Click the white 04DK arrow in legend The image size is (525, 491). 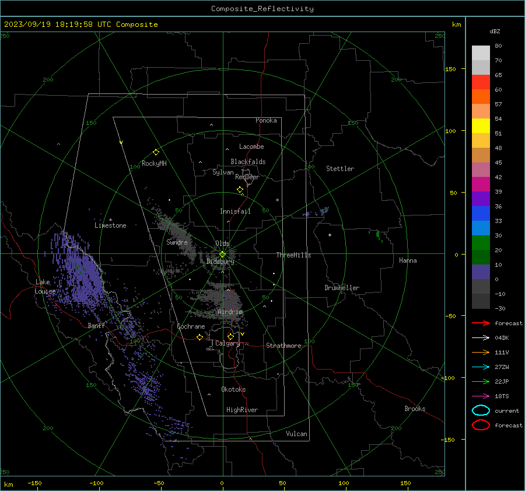coord(481,337)
